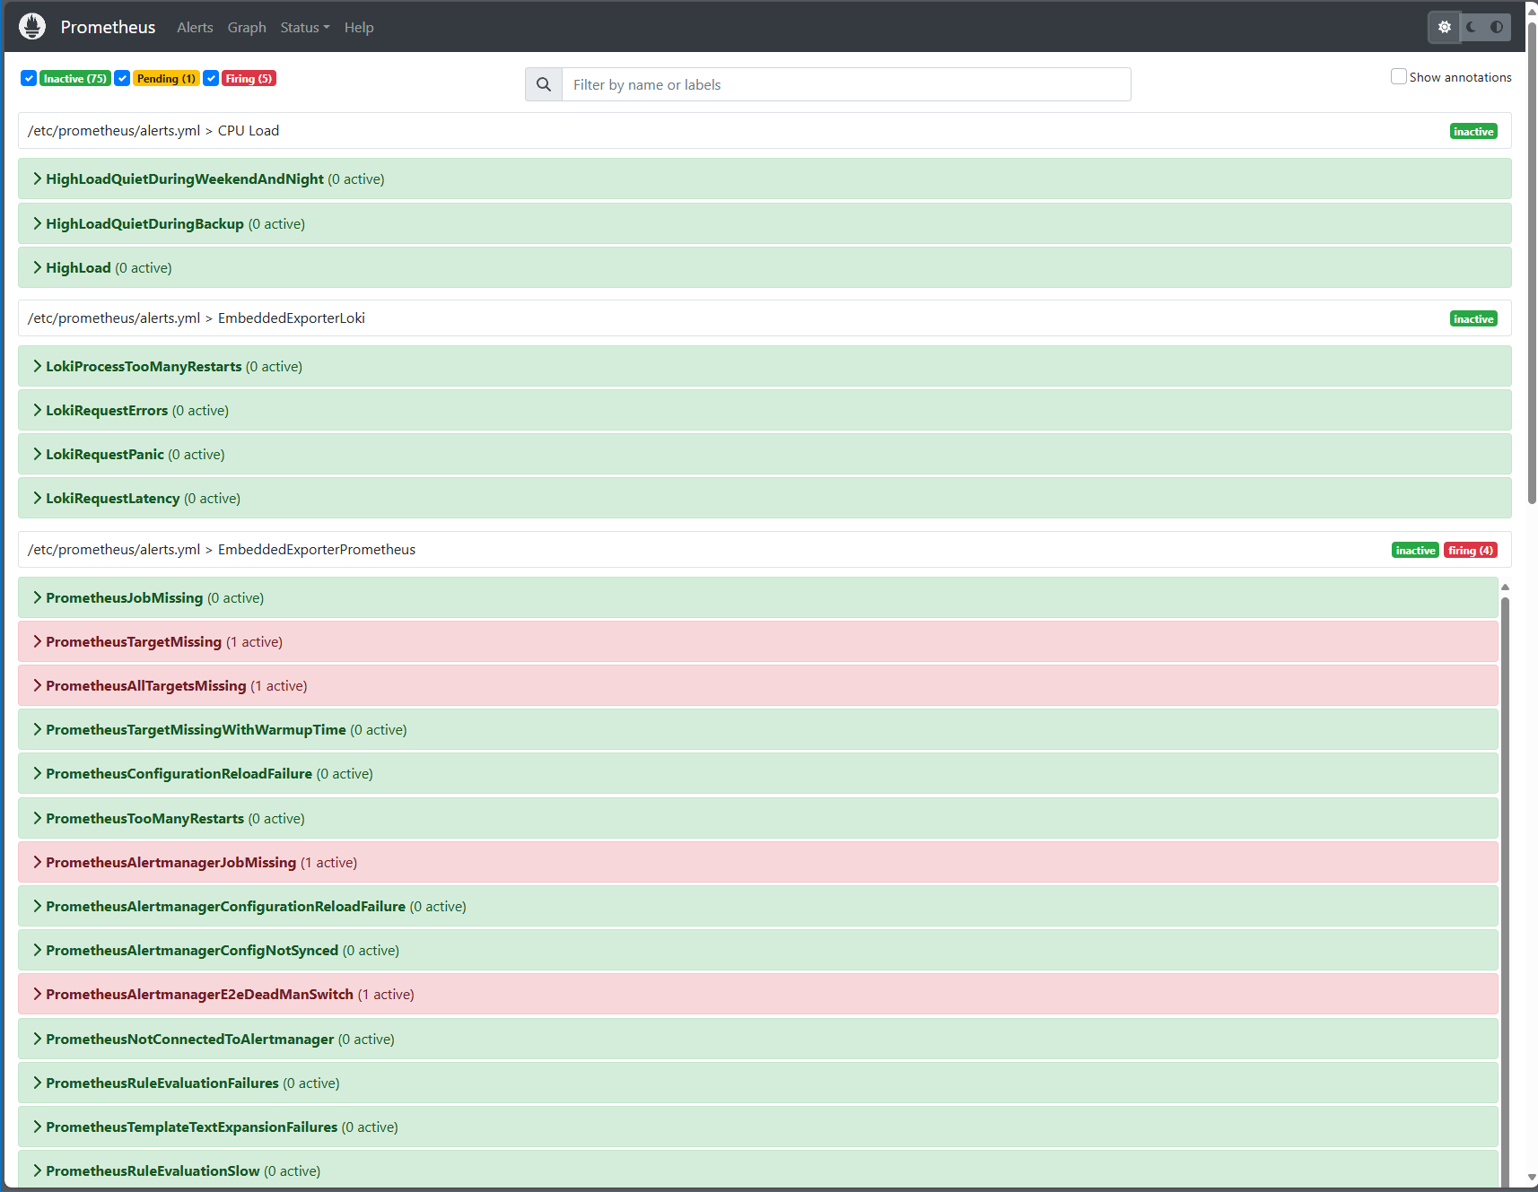Uncheck the Inactive (75) filter checkbox
Viewport: 1538px width, 1192px height.
tap(29, 78)
